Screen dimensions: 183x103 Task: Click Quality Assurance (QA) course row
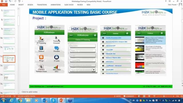(x=116, y=38)
